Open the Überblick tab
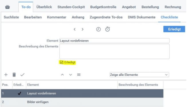The width and height of the screenshot is (187, 107). [x=44, y=7]
